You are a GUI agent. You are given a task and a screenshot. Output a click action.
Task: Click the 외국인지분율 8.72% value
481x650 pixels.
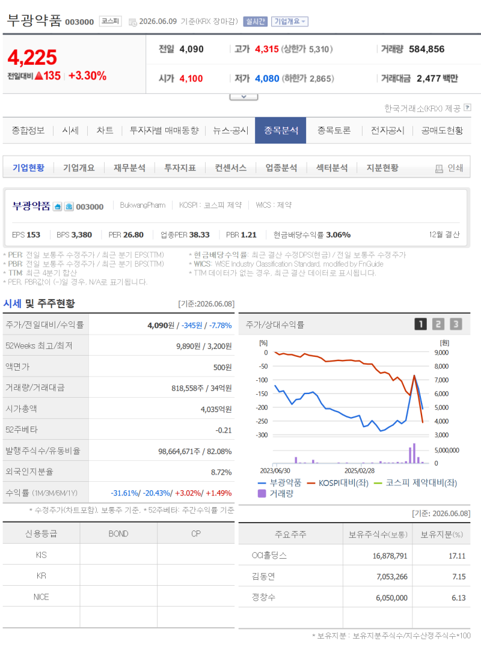click(x=221, y=472)
